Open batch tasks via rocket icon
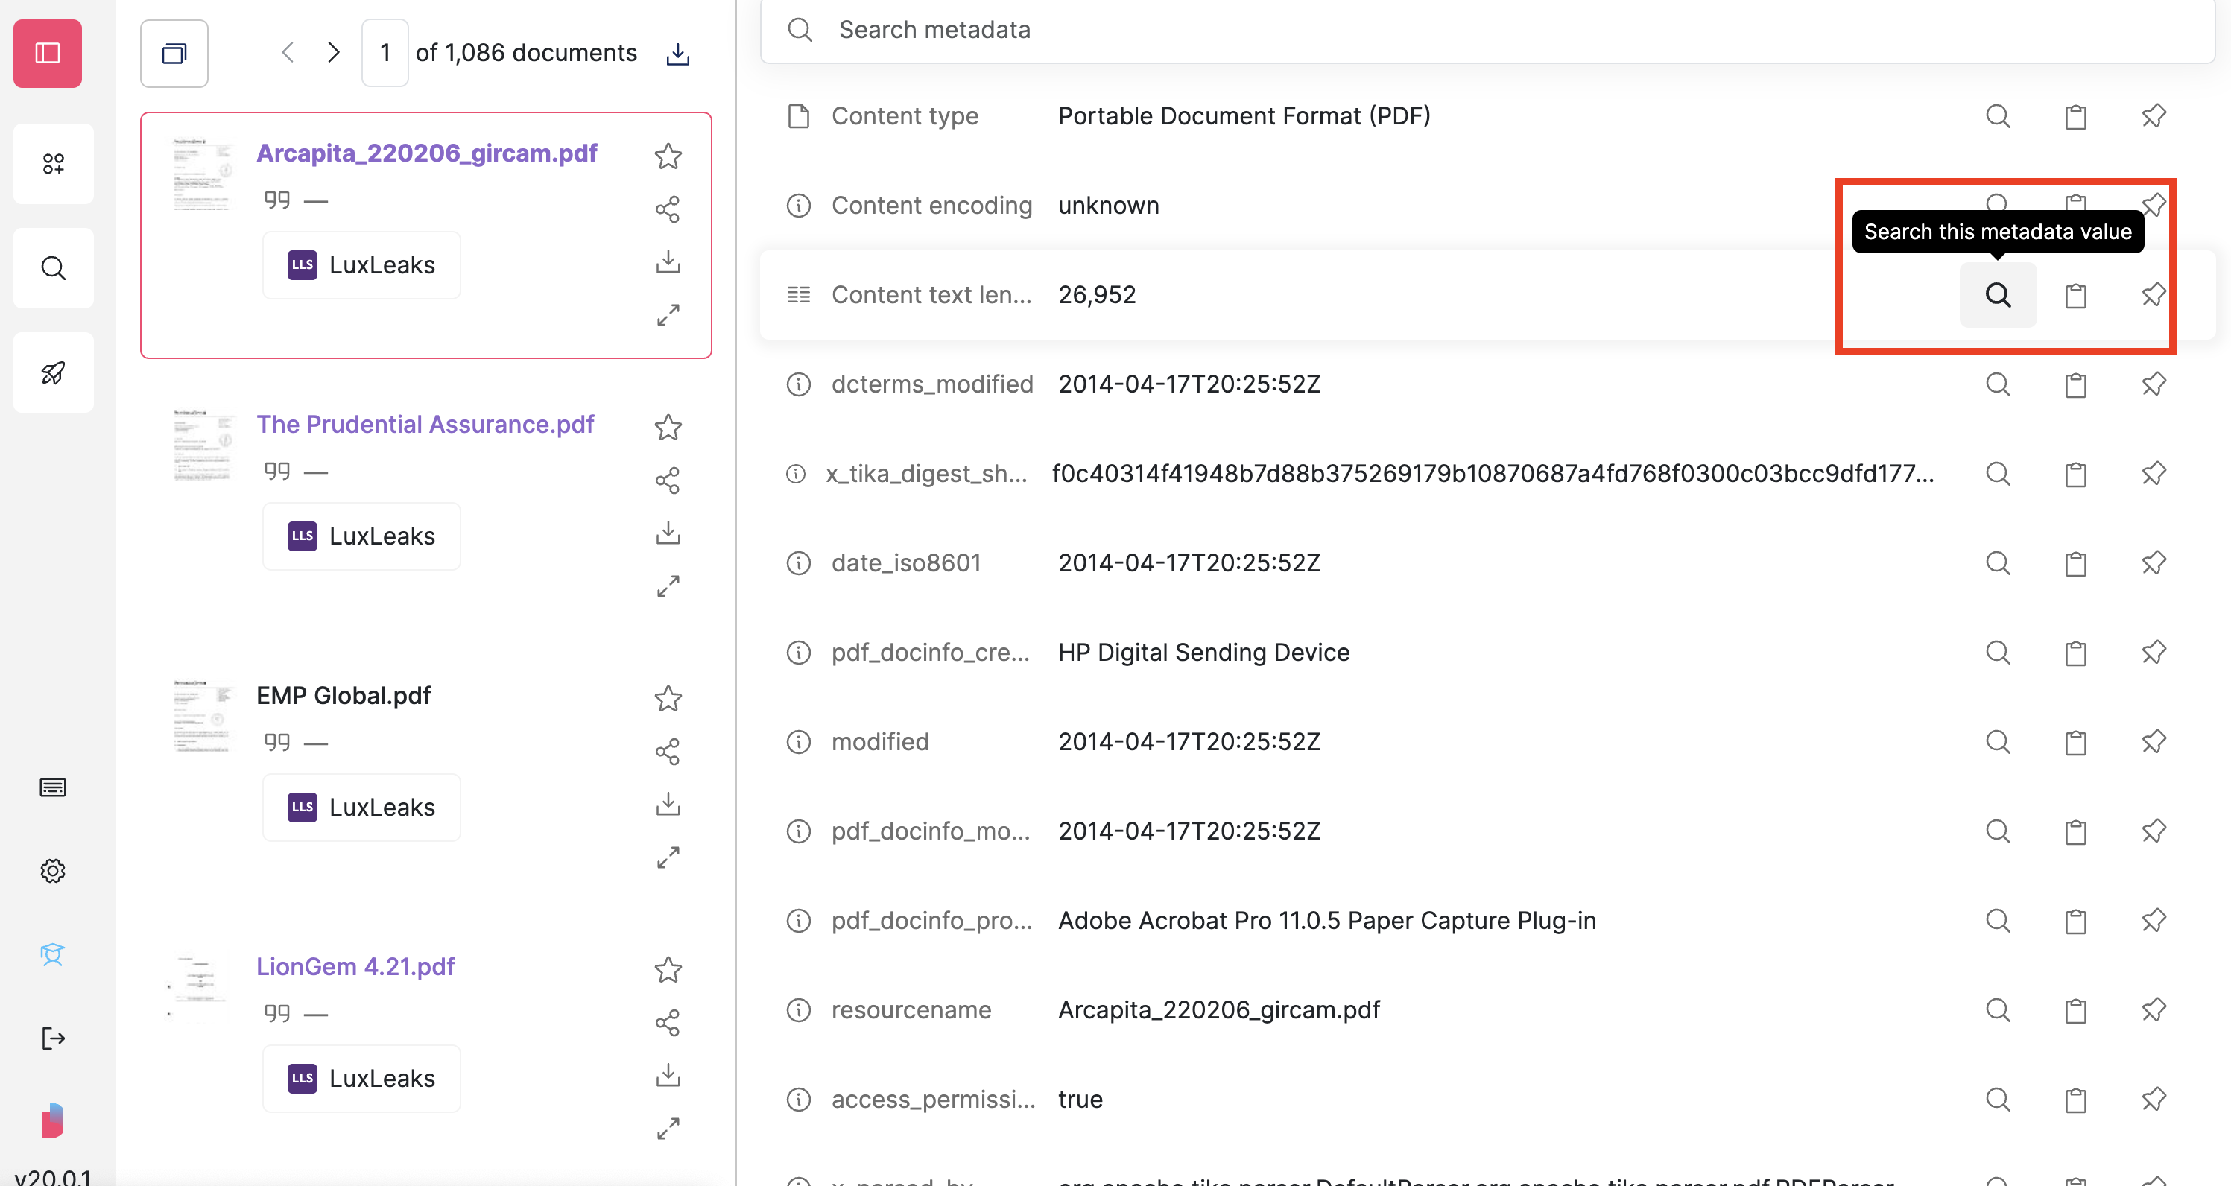Screen dimensions: 2231x1186 tap(53, 372)
